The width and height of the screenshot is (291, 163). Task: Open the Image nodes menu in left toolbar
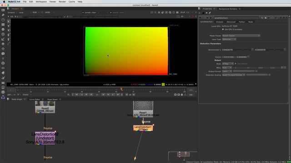tap(3, 10)
